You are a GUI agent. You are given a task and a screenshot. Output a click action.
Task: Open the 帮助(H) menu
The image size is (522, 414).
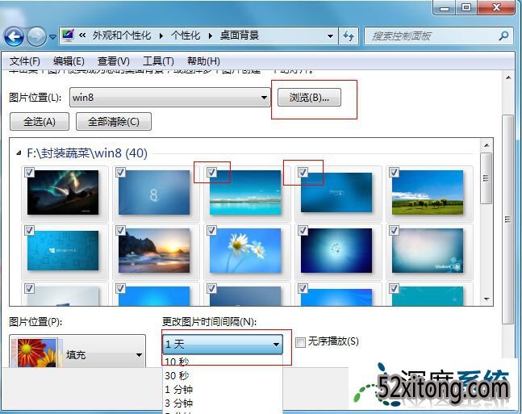[x=203, y=61]
